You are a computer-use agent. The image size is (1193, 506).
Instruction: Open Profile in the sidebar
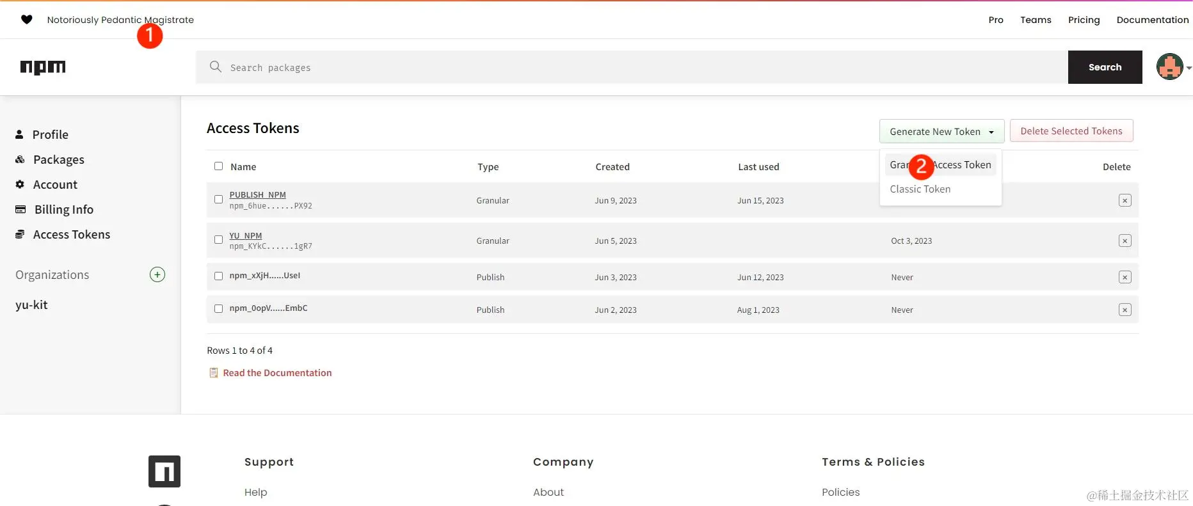[50, 134]
